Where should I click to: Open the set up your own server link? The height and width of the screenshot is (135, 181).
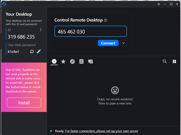coord(101,131)
